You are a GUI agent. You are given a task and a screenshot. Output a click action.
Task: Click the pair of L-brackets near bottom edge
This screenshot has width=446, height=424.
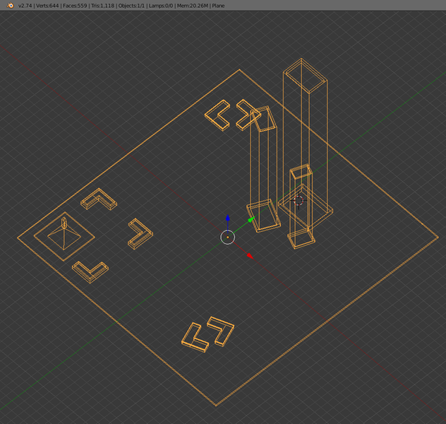(208, 335)
